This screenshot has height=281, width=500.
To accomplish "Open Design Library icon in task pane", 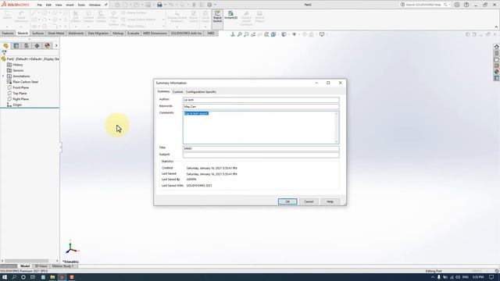I will click(497, 53).
